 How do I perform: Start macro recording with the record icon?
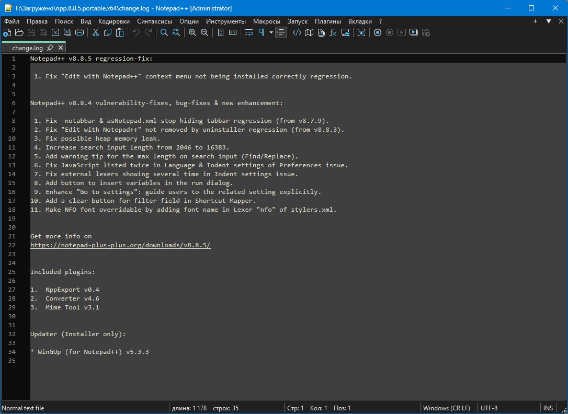pyautogui.click(x=377, y=32)
